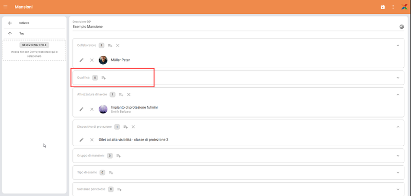Collapse the Attrezzatura di lavoro section
Screen dimensions: 411x196
pyautogui.click(x=398, y=94)
